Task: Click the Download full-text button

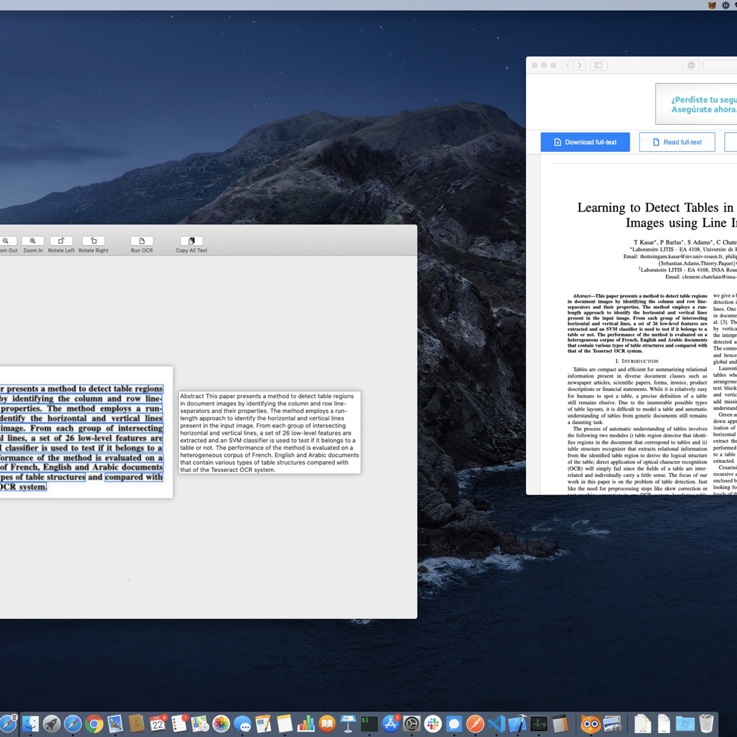Action: [x=585, y=142]
